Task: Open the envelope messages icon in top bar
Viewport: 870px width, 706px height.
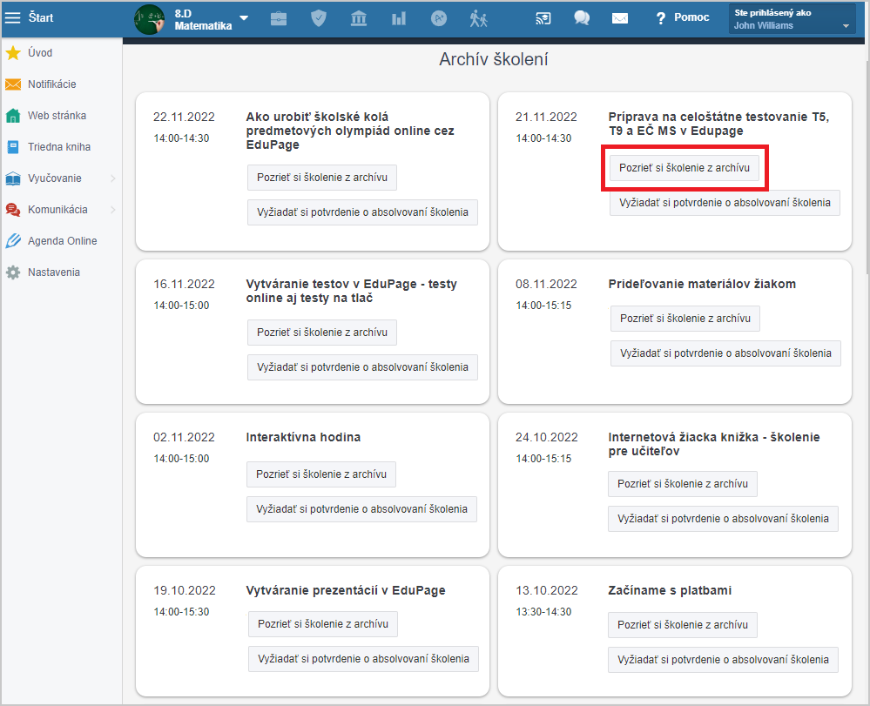Action: [620, 19]
